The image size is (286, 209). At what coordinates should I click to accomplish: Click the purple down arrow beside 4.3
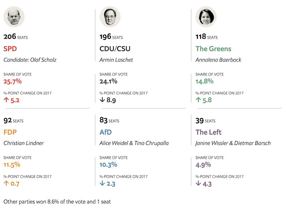[x=198, y=184]
